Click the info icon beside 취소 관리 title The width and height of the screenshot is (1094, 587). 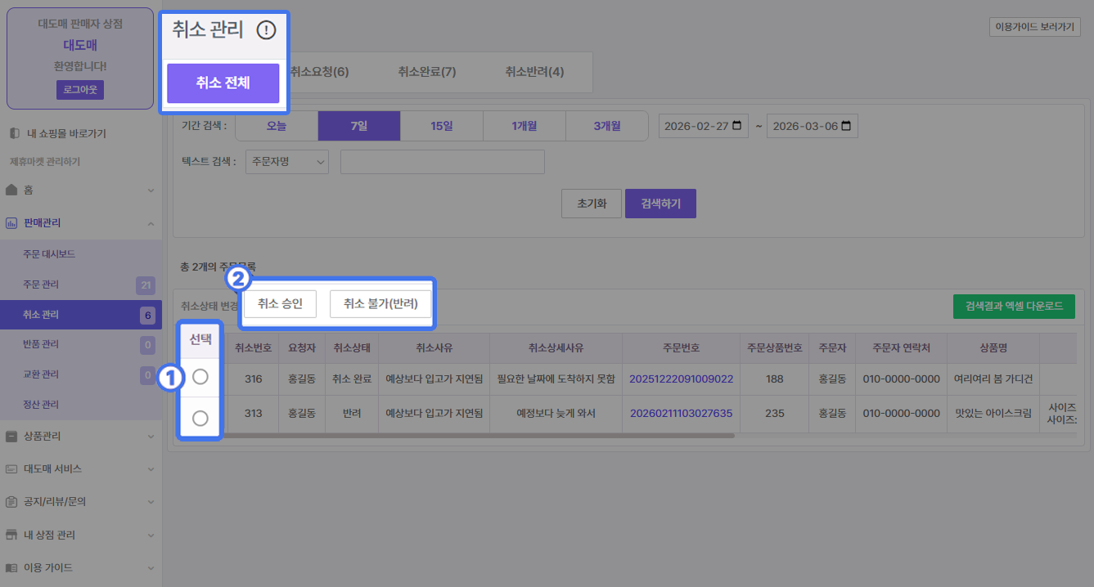tap(266, 30)
